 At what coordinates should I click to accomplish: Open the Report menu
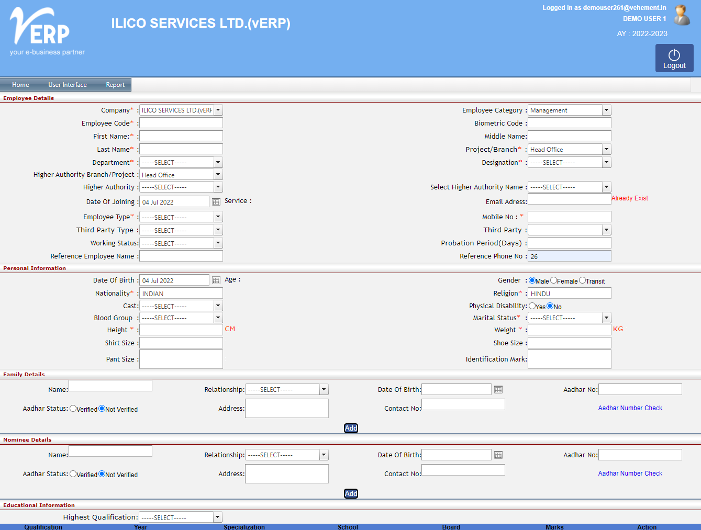[x=115, y=85]
